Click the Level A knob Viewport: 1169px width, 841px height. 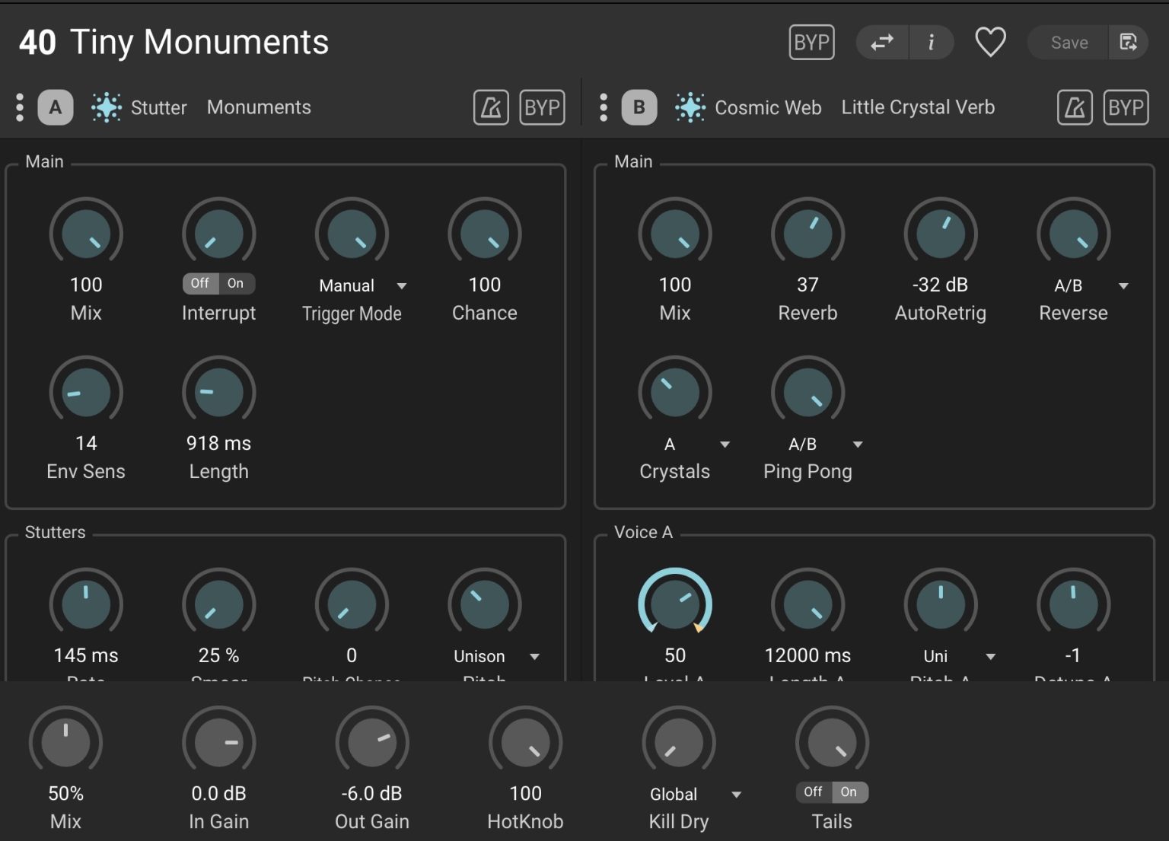point(675,604)
